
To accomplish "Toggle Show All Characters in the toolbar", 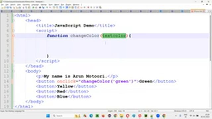I will pos(64,8).
